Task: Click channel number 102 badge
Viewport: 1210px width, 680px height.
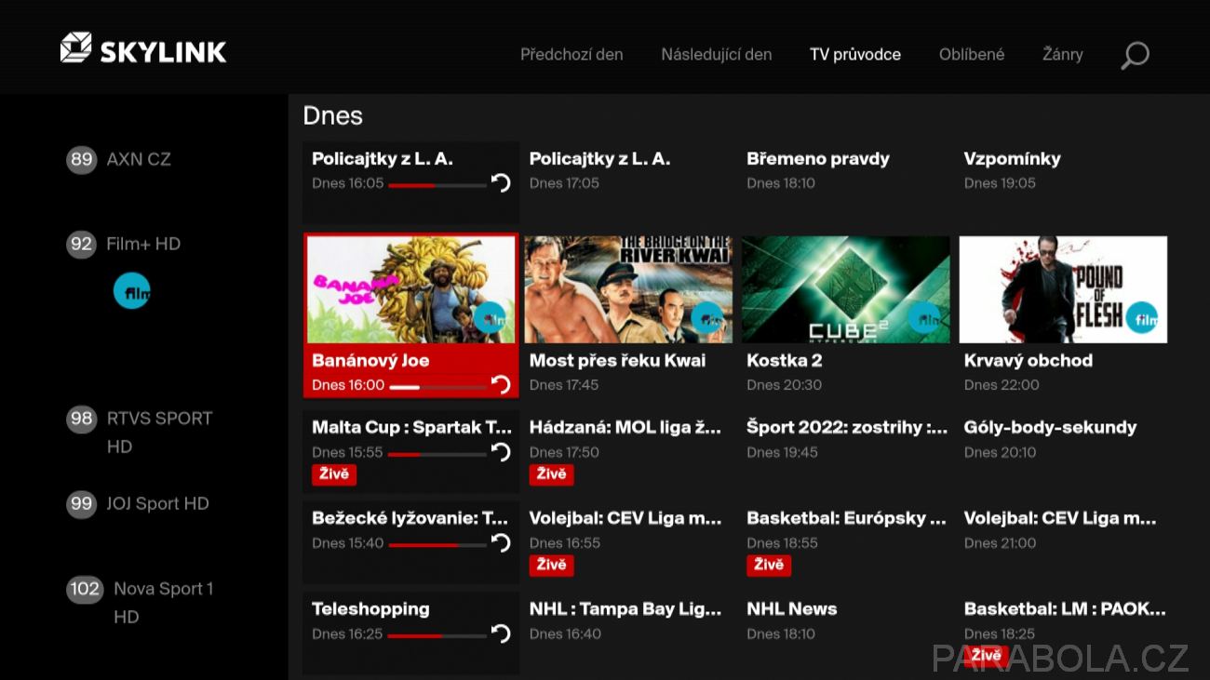Action: tap(85, 589)
